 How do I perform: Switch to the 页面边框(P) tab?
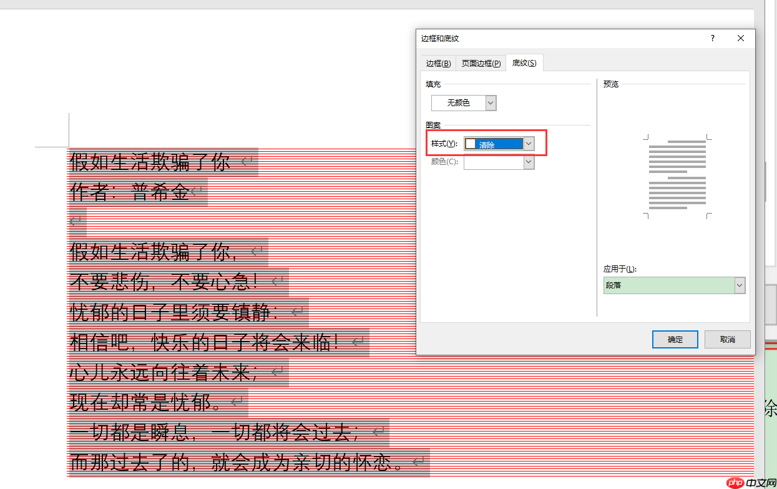pos(481,63)
